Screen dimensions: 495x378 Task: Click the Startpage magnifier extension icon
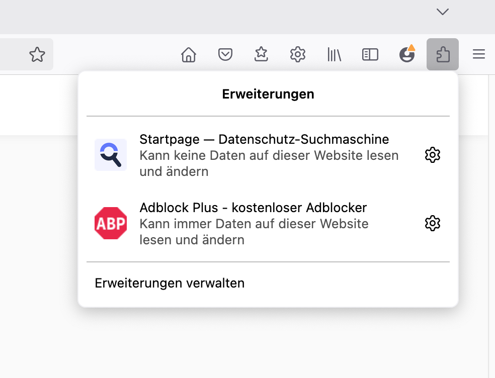click(x=111, y=155)
